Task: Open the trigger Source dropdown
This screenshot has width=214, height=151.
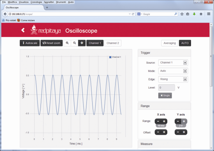Action: [173, 62]
